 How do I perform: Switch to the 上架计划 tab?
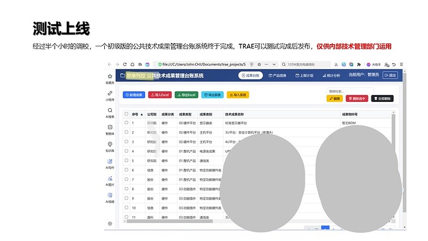pyautogui.click(x=304, y=75)
